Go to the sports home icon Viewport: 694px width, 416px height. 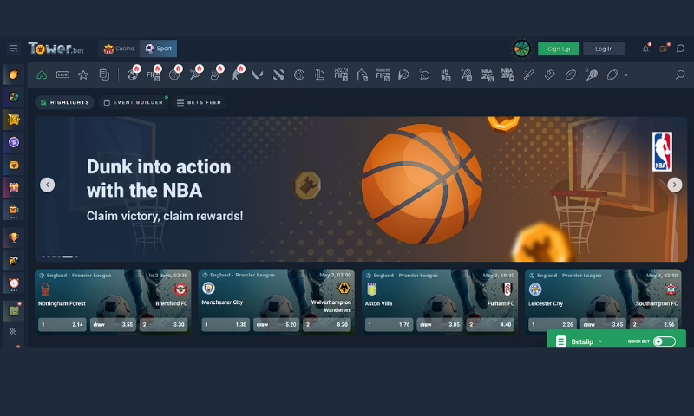[x=42, y=75]
